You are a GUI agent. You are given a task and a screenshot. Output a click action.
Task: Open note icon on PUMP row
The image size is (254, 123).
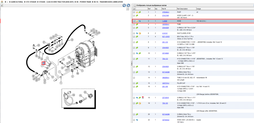(x=137, y=12)
